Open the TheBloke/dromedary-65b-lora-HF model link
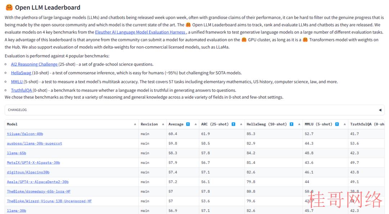389x214 pixels. click(39, 191)
